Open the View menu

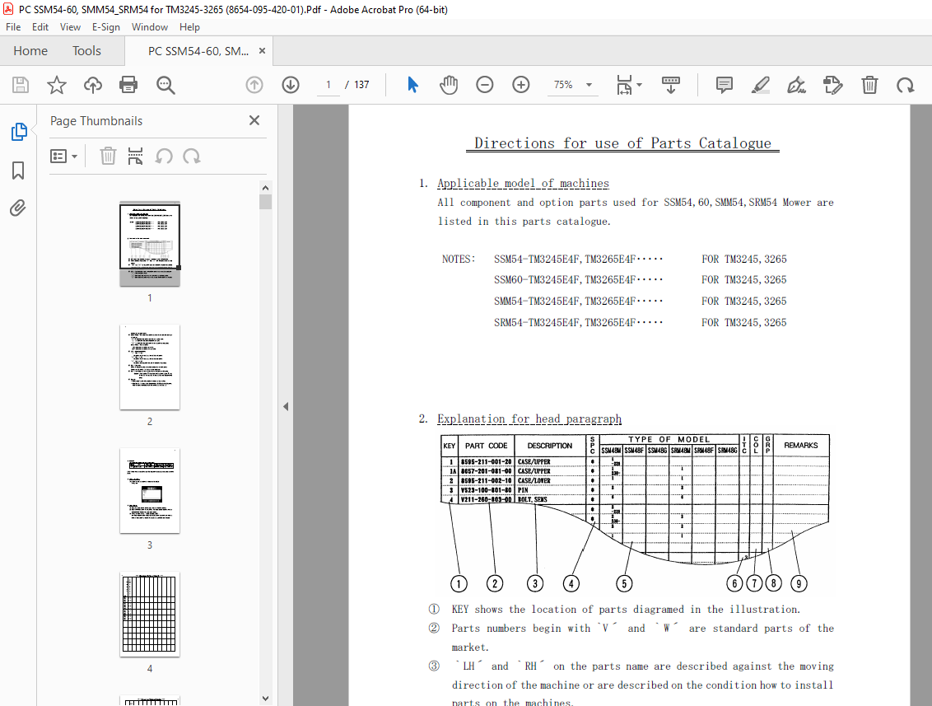(70, 26)
